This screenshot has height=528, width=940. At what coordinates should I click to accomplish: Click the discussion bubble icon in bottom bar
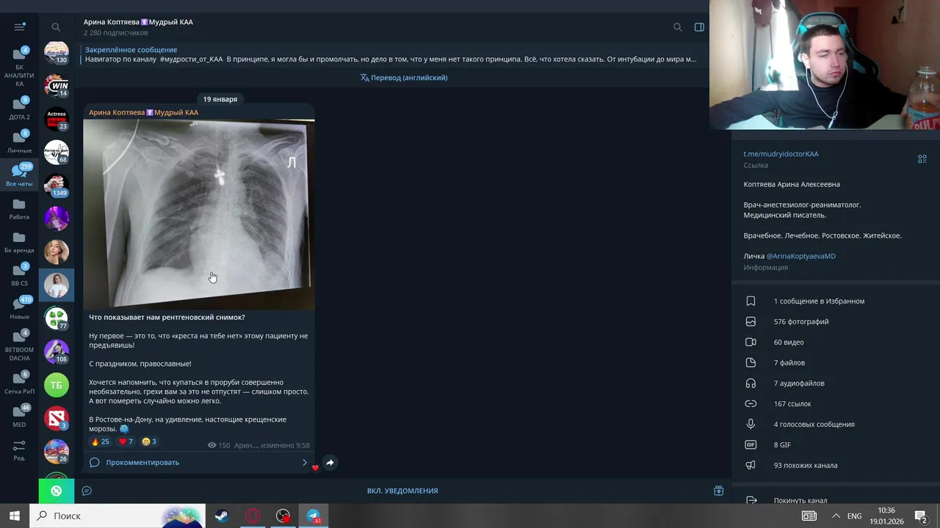(87, 491)
